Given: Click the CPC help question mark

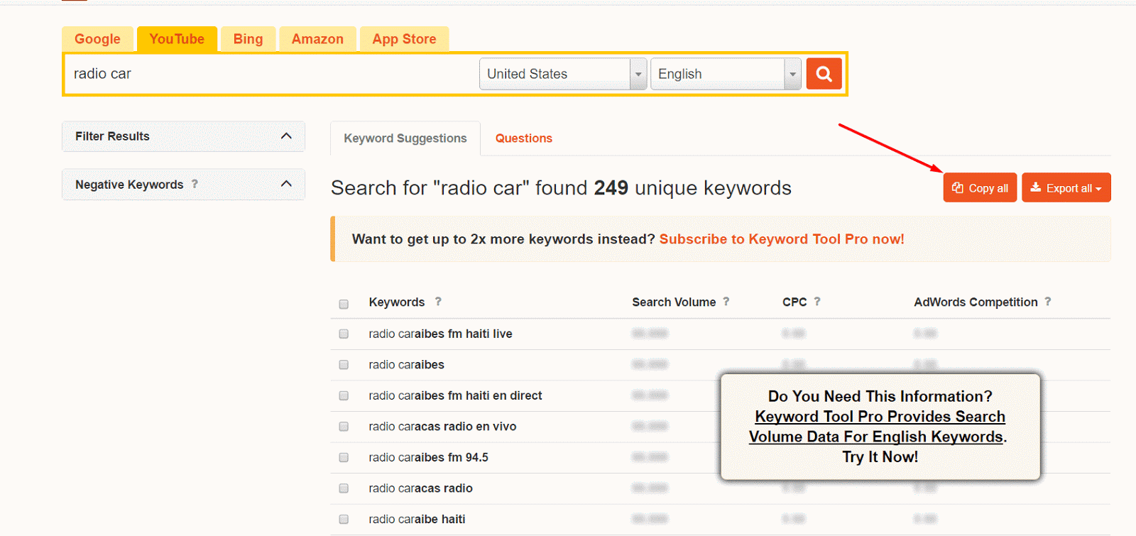Looking at the screenshot, I should click(817, 302).
